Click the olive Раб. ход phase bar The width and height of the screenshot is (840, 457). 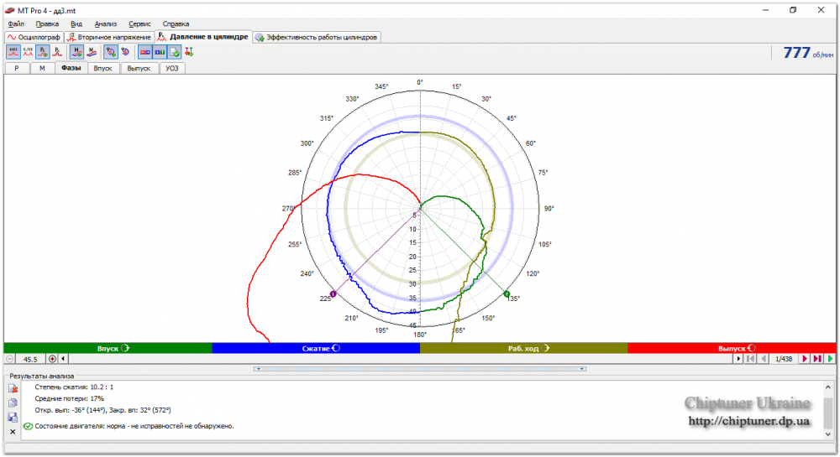(x=524, y=348)
